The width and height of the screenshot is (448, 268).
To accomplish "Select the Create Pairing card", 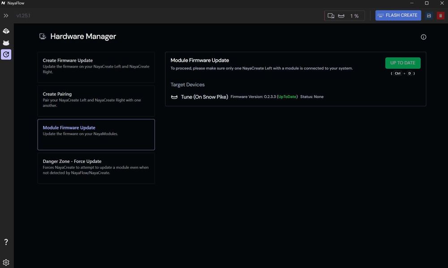I will [x=96, y=101].
